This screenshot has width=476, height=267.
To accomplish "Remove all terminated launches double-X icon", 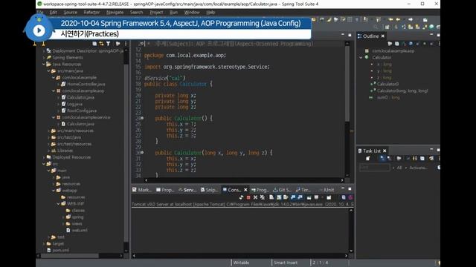I will 263,197.
